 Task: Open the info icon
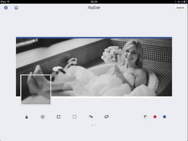(x=6, y=8)
